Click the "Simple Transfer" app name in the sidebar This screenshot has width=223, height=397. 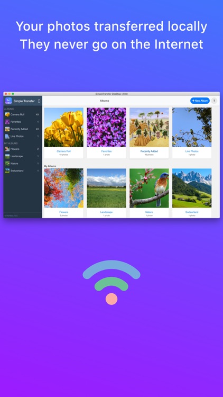pos(24,101)
